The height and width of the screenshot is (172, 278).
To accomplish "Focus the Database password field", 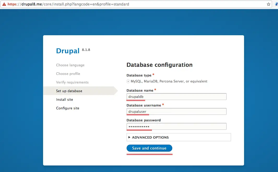I will coord(176,126).
